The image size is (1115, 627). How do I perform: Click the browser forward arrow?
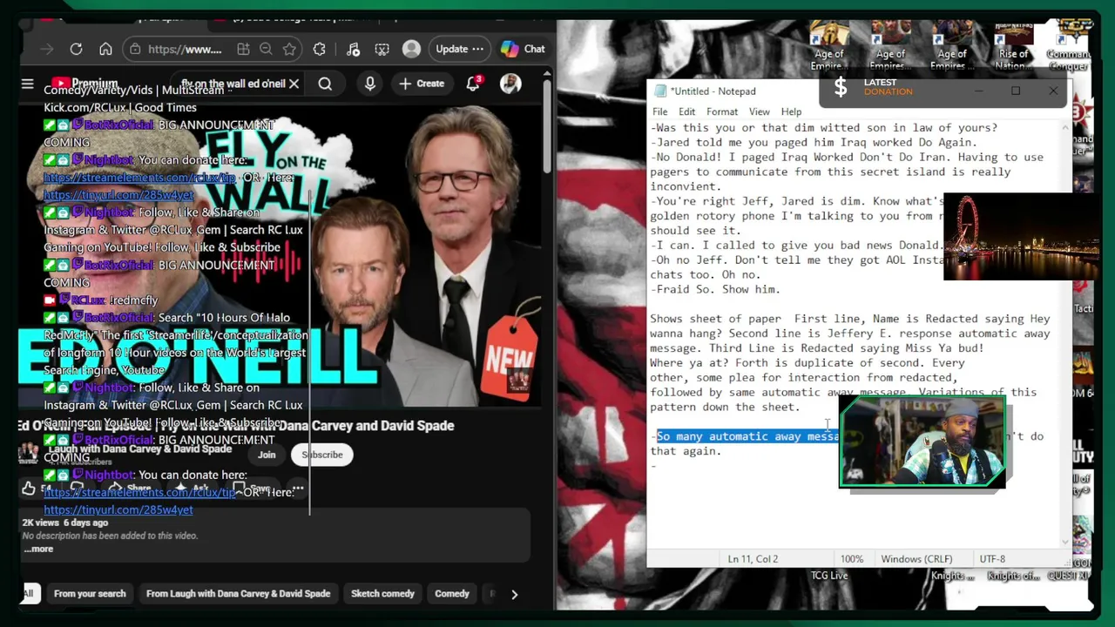pyautogui.click(x=47, y=50)
